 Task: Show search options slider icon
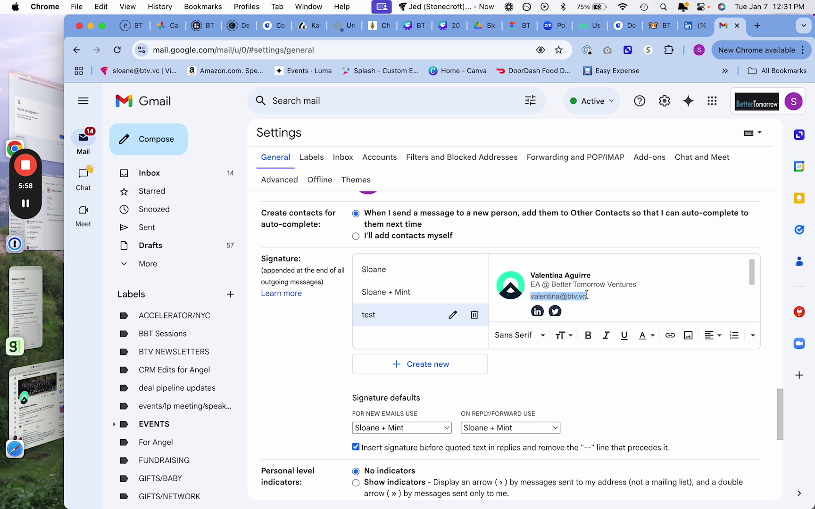(531, 100)
